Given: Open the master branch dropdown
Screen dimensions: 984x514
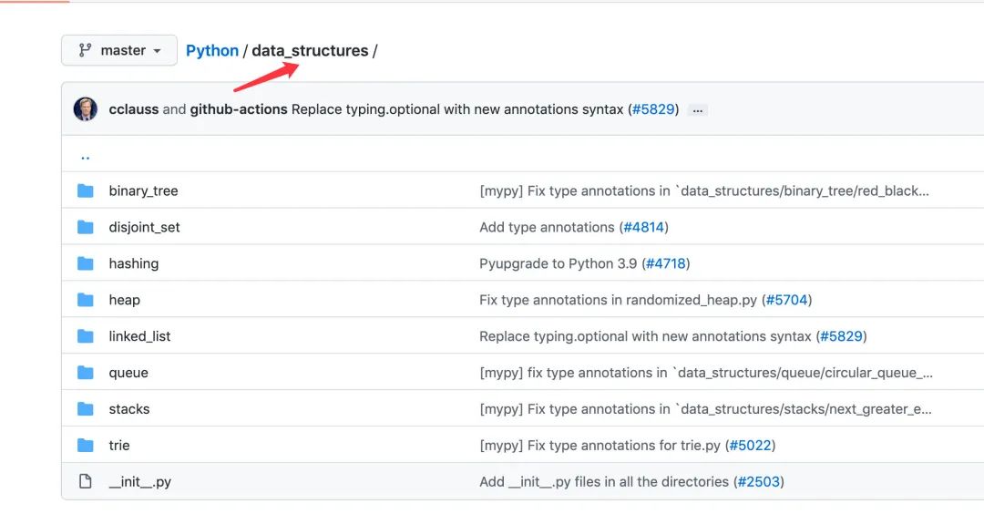Looking at the screenshot, I should point(119,50).
